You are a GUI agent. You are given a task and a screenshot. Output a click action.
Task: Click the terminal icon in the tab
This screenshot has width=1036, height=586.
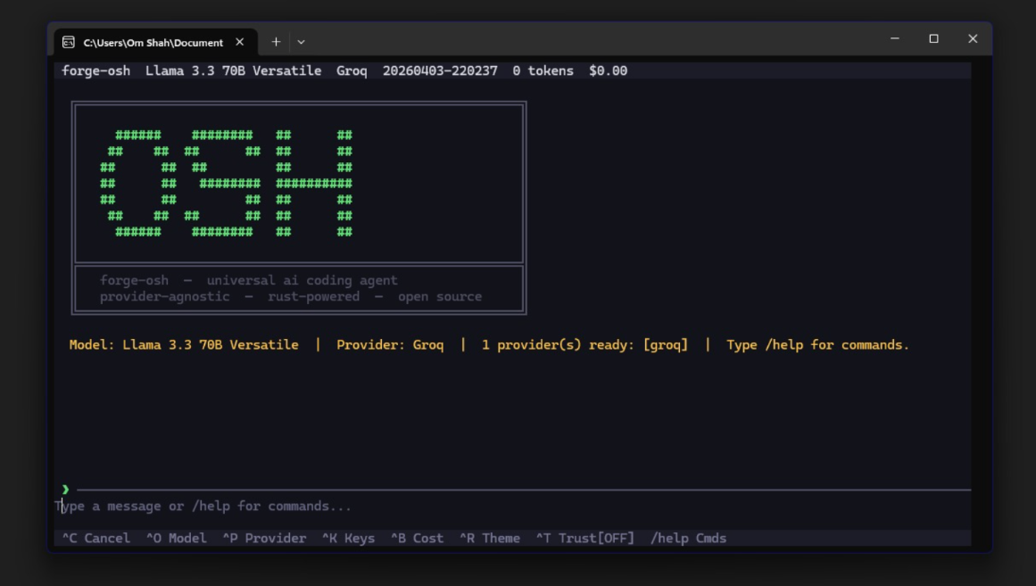68,42
